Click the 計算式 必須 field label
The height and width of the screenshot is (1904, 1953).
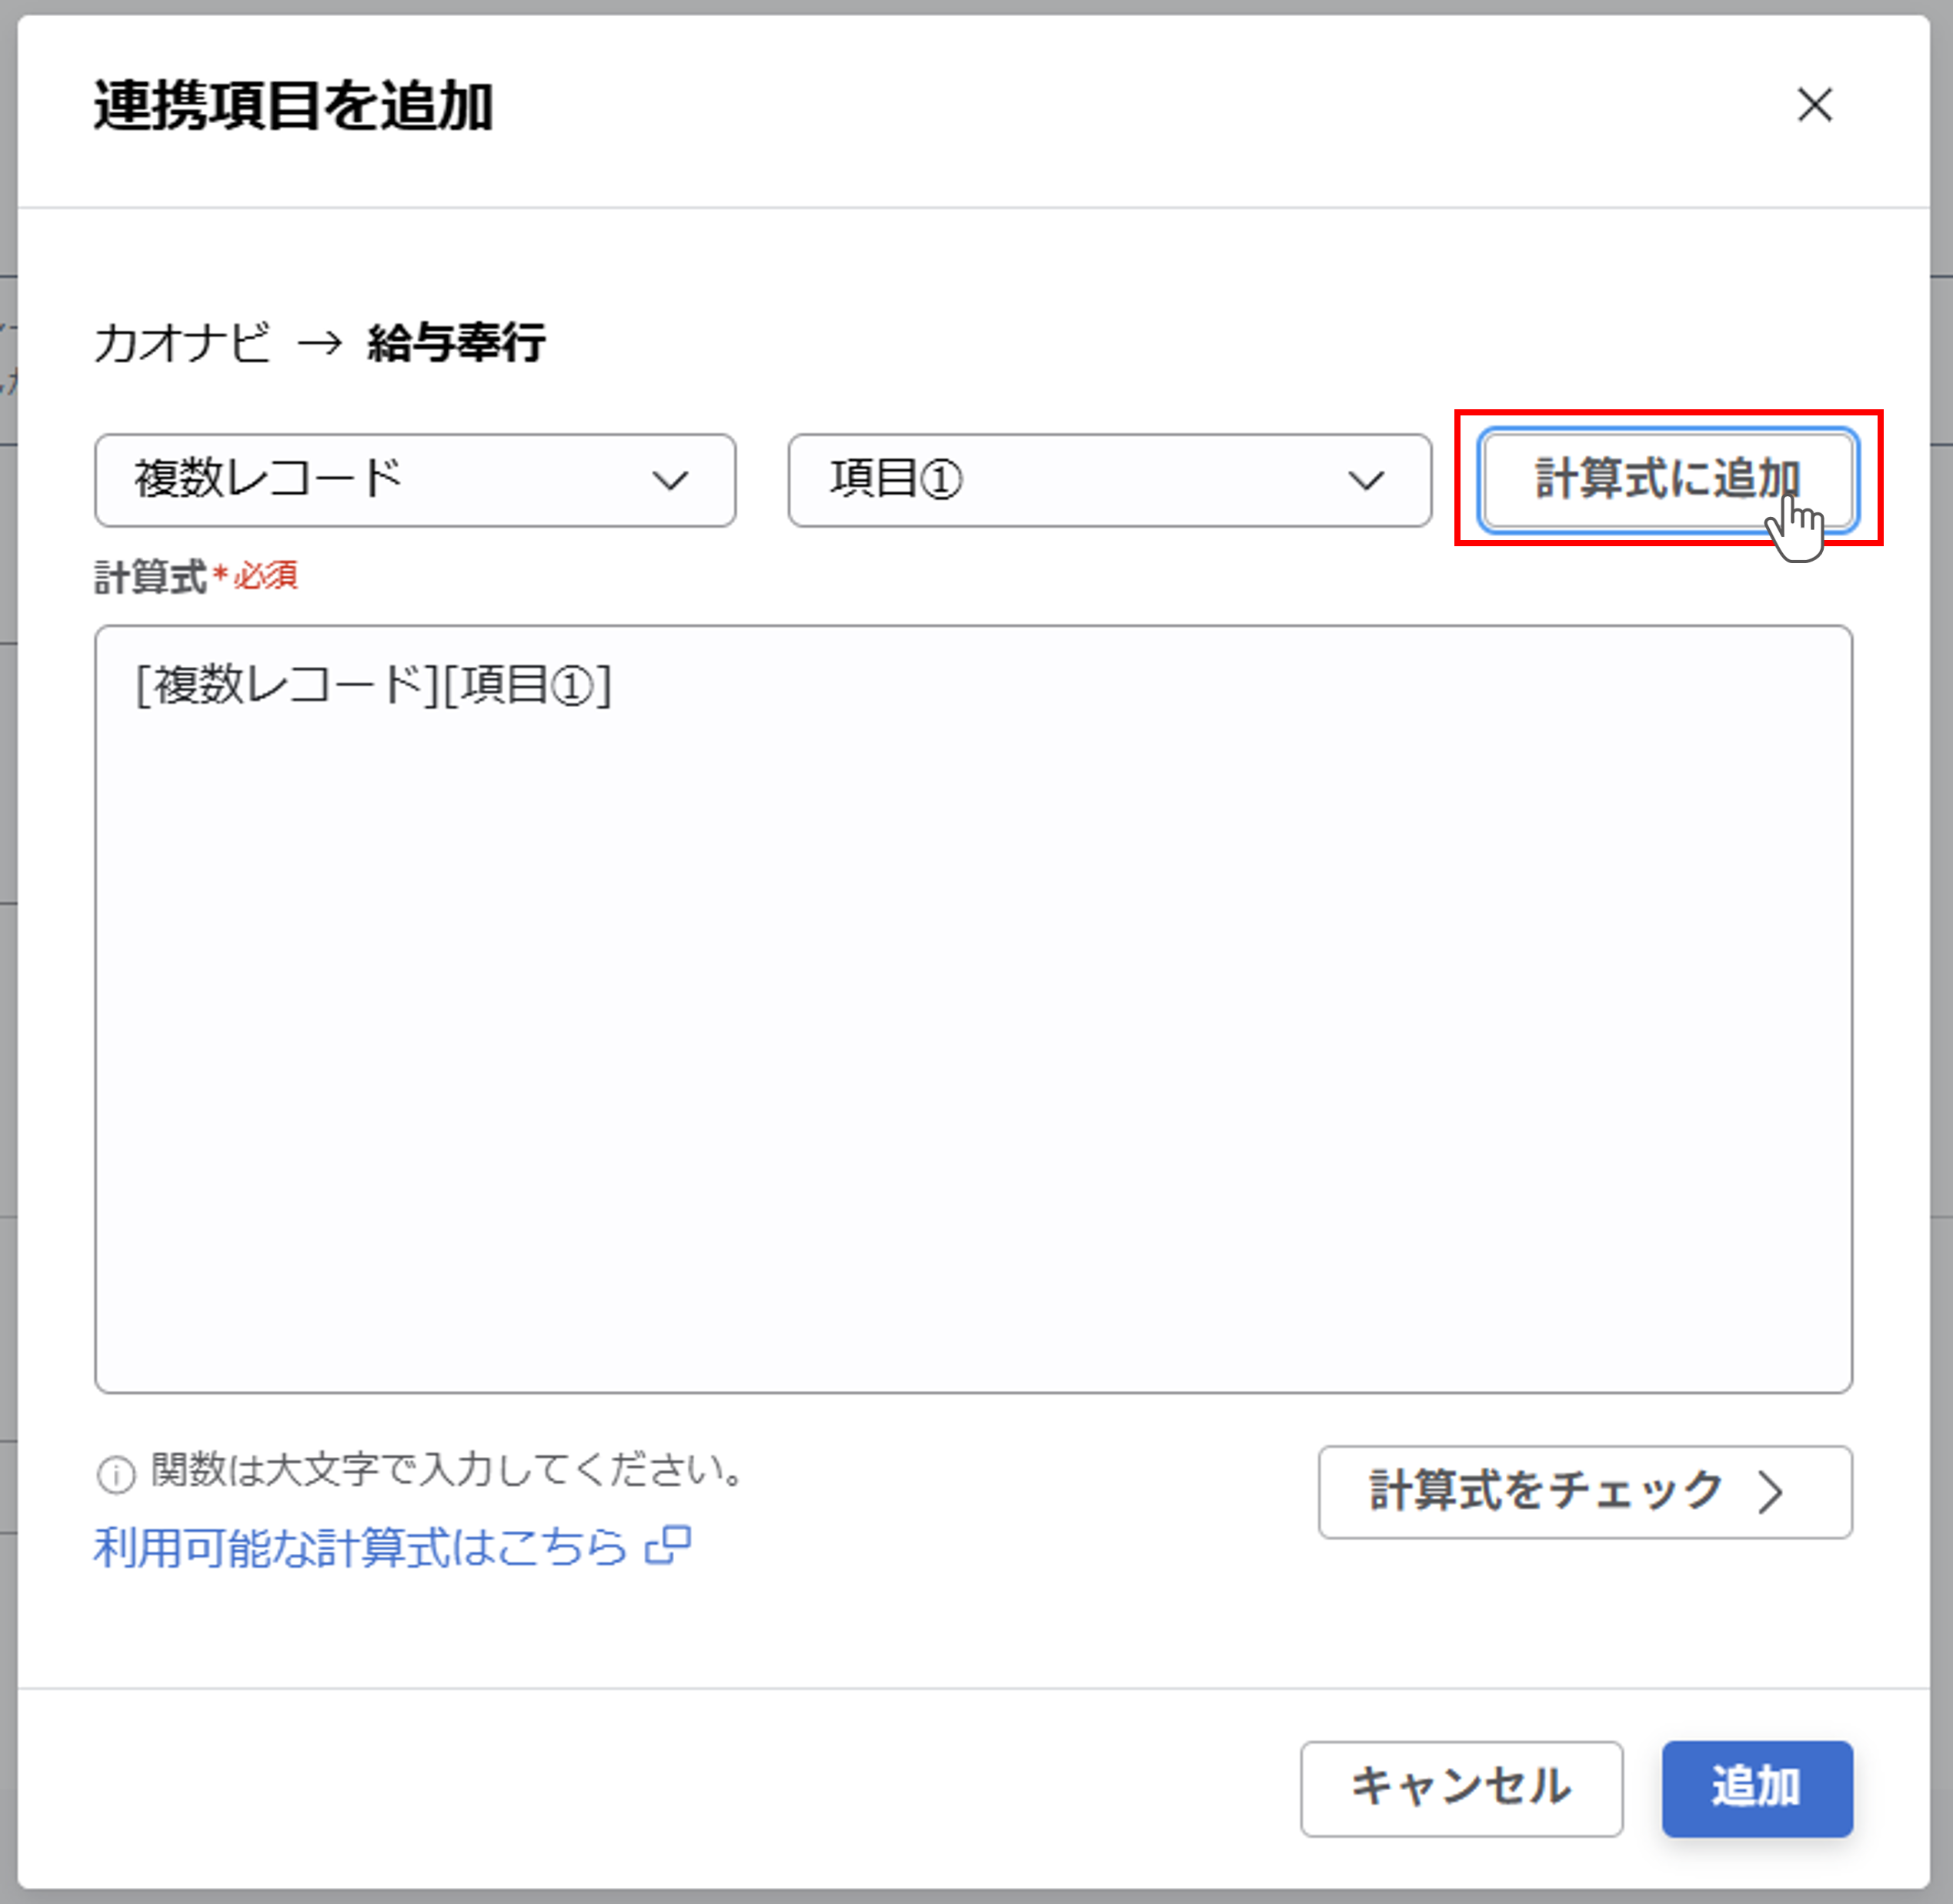coord(196,577)
